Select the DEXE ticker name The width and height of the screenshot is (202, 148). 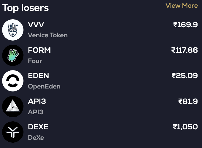click(38, 127)
